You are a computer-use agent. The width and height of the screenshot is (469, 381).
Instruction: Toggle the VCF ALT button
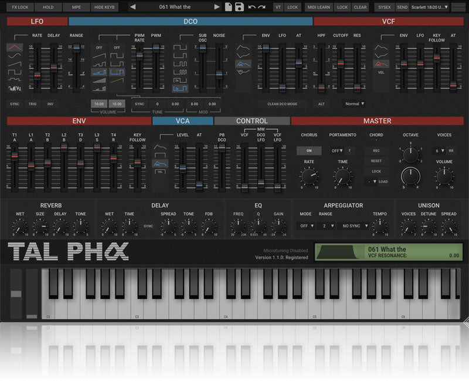(321, 104)
